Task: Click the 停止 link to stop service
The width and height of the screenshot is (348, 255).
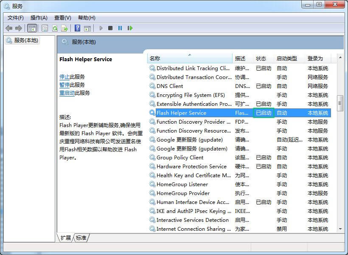Action: (65, 77)
